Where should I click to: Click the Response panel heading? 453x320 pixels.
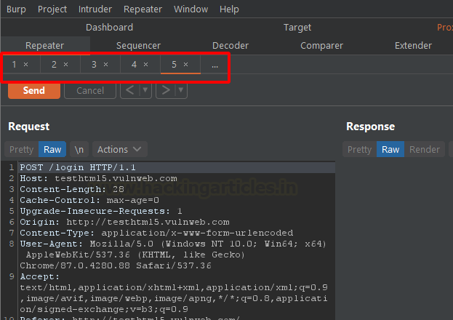pos(370,127)
